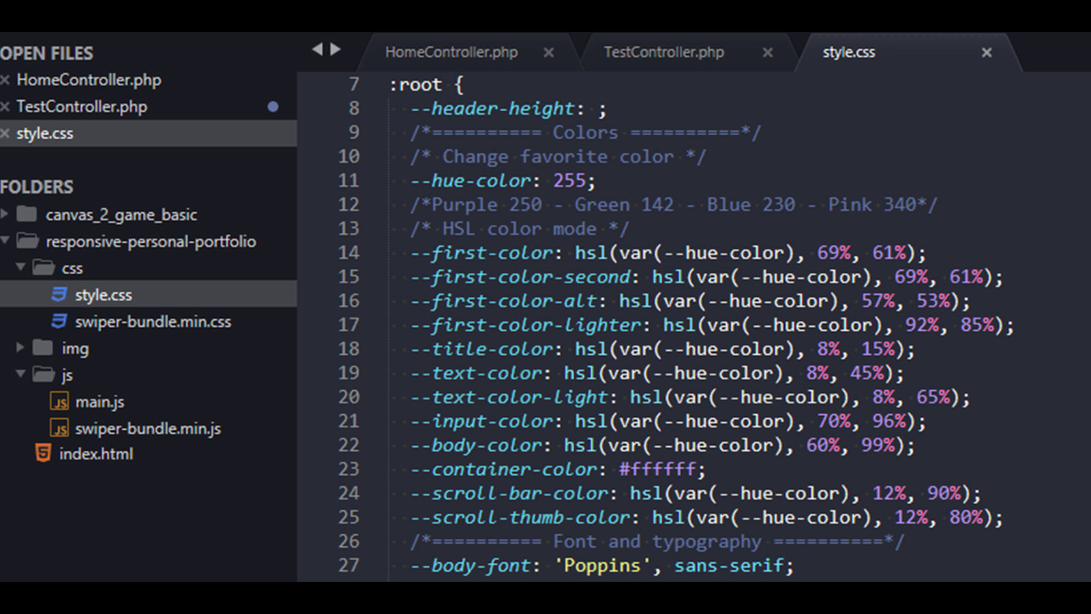Click line number 23 in the gutter
This screenshot has height=614, width=1091.
(348, 469)
